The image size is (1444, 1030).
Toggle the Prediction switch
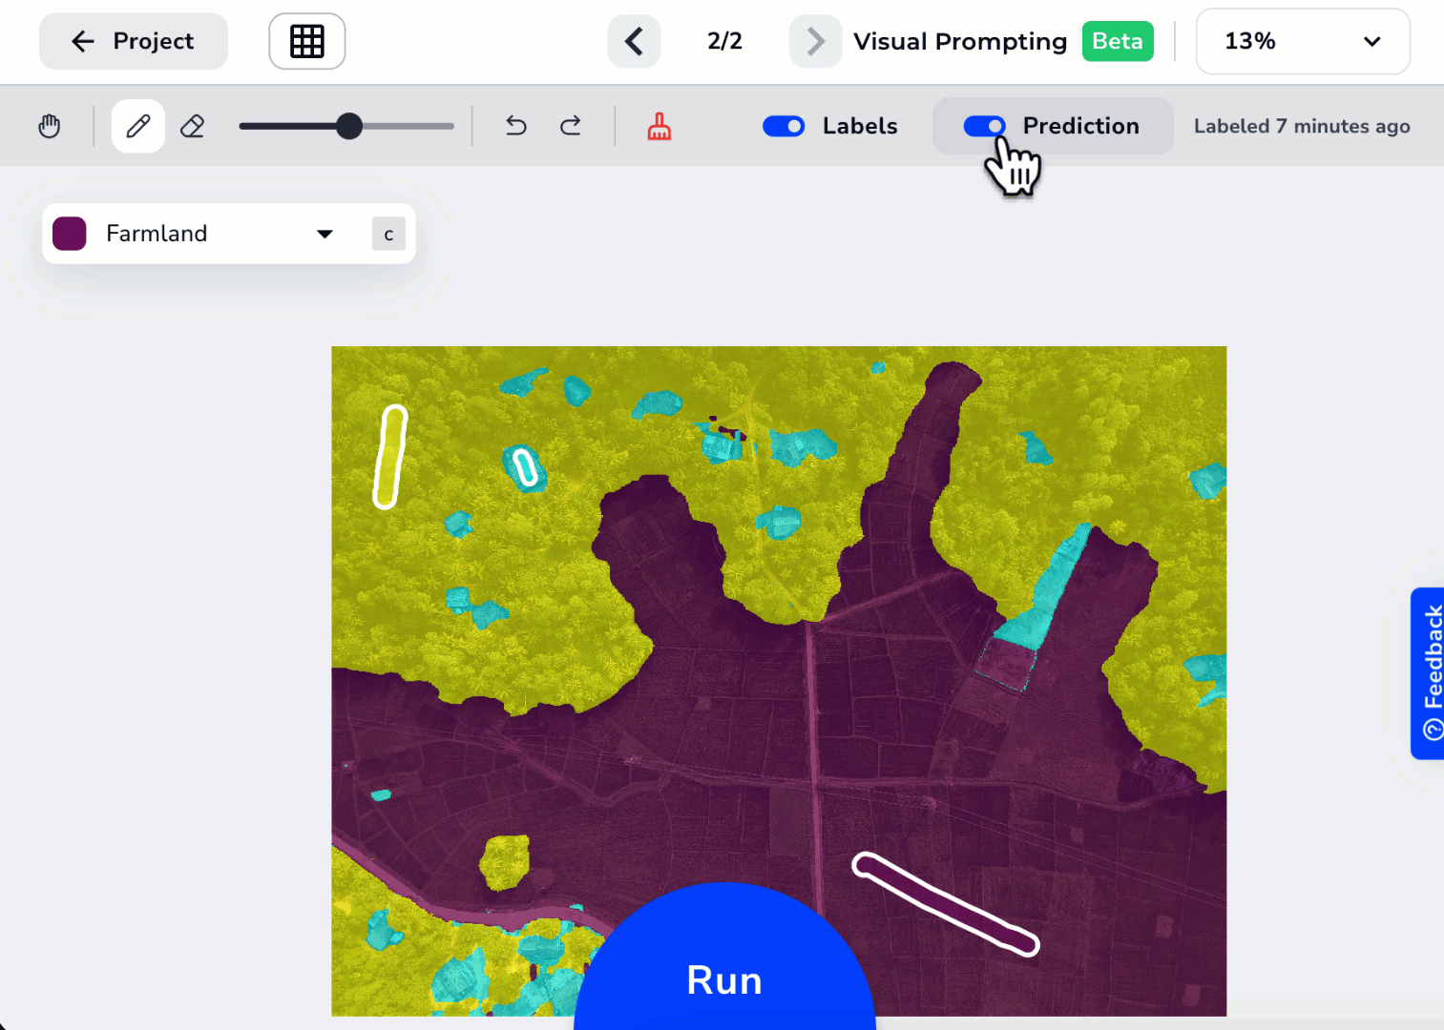pyautogui.click(x=985, y=126)
